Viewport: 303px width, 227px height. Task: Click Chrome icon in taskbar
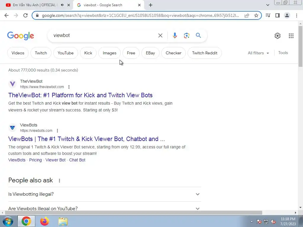point(26,221)
